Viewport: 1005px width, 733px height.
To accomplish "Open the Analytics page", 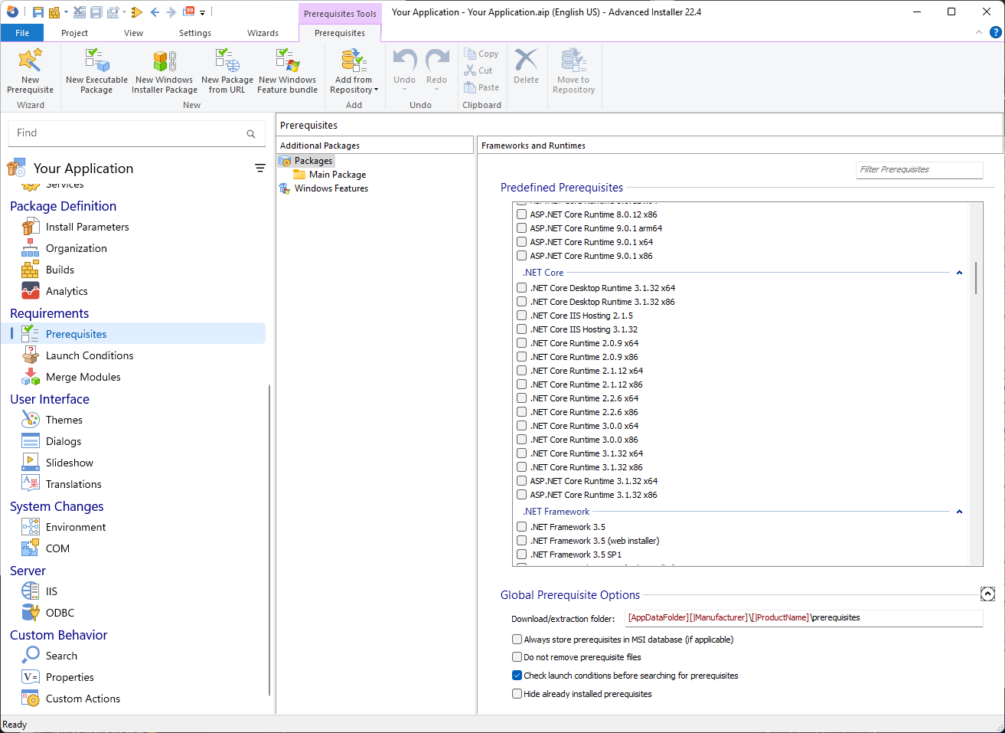I will point(67,291).
